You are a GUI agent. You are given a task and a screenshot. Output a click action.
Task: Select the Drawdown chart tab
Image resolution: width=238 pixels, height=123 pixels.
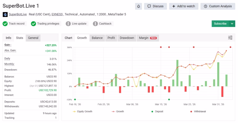click(127, 38)
